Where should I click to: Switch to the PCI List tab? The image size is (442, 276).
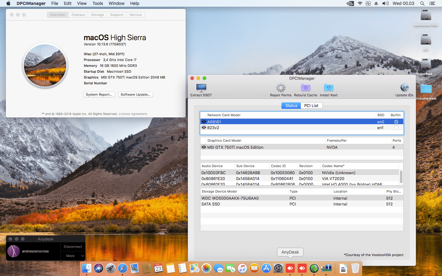[311, 105]
